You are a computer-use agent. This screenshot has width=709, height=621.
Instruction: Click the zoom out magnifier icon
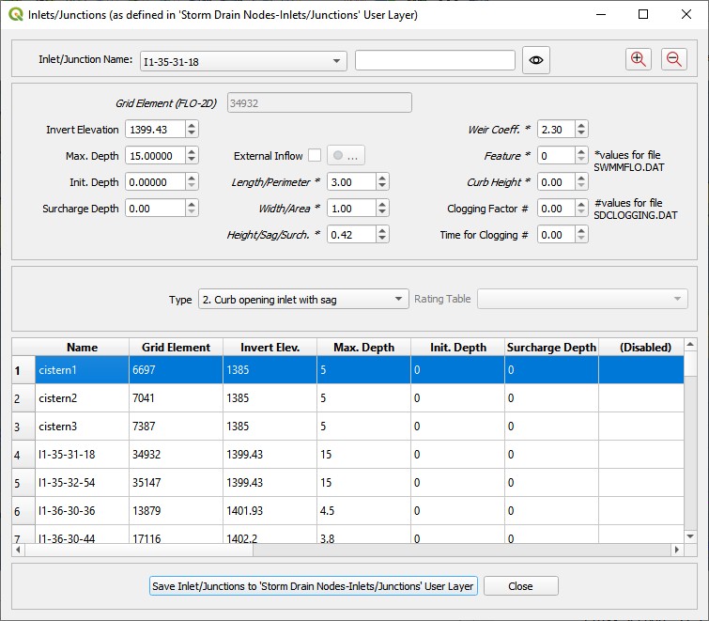[x=673, y=59]
